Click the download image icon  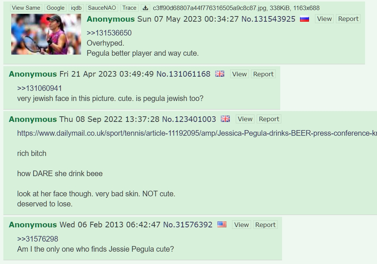coord(145,8)
